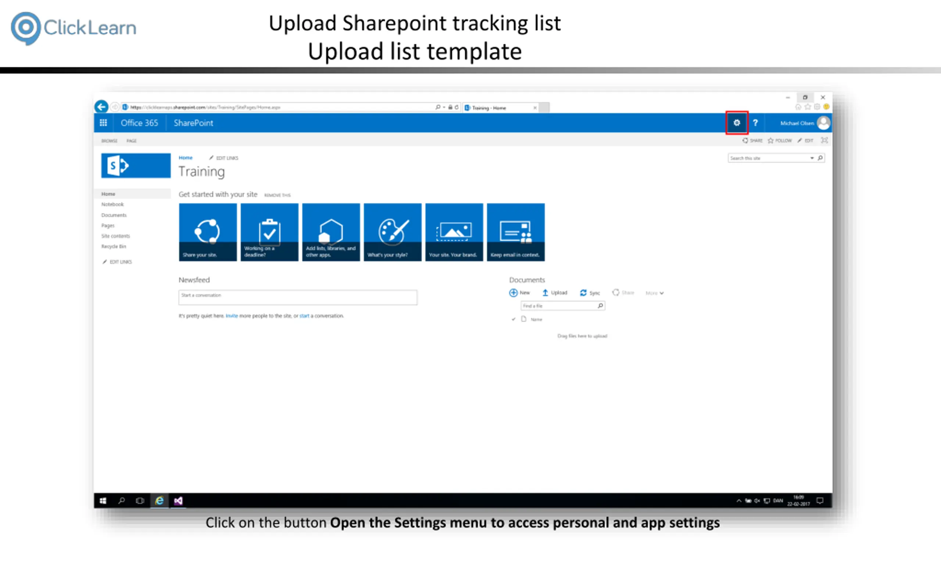Click the SharePoint site logo
Viewport: 941px width, 571px height.
[136, 165]
